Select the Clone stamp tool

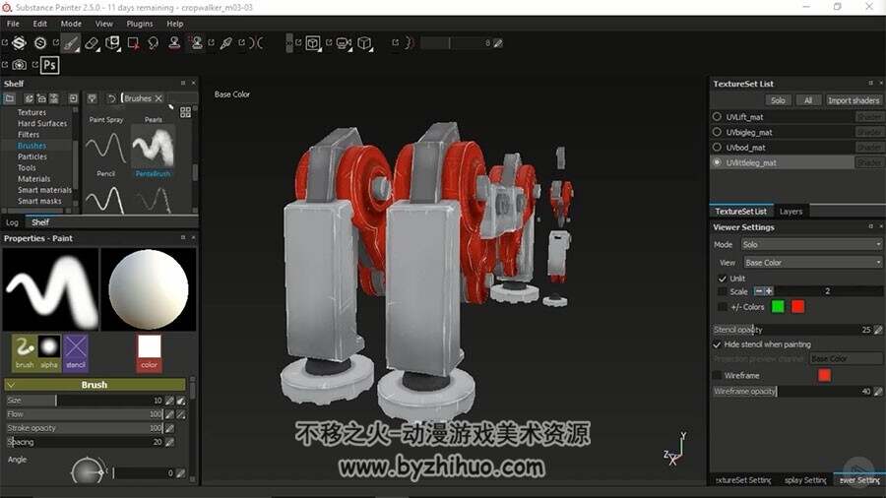(x=174, y=43)
